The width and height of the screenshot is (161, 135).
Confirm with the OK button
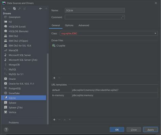117,130
